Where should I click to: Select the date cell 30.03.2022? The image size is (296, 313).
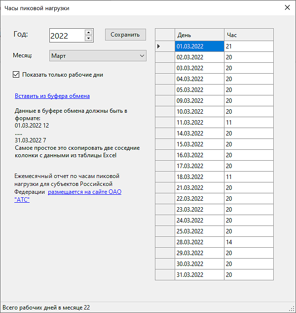click(x=200, y=264)
